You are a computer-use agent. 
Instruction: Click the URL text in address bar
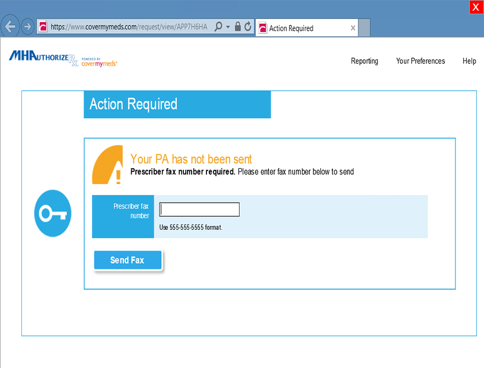click(129, 27)
